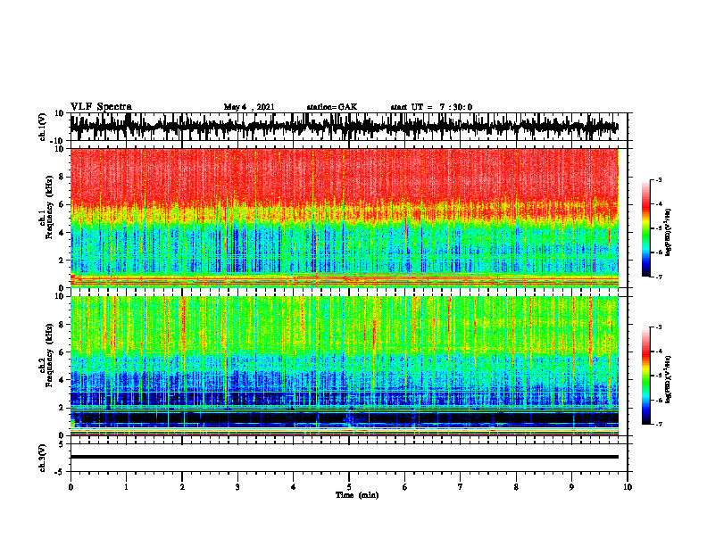
Task: Click the 2 kHz tick on ch.1 frequency axis
Action: point(62,261)
